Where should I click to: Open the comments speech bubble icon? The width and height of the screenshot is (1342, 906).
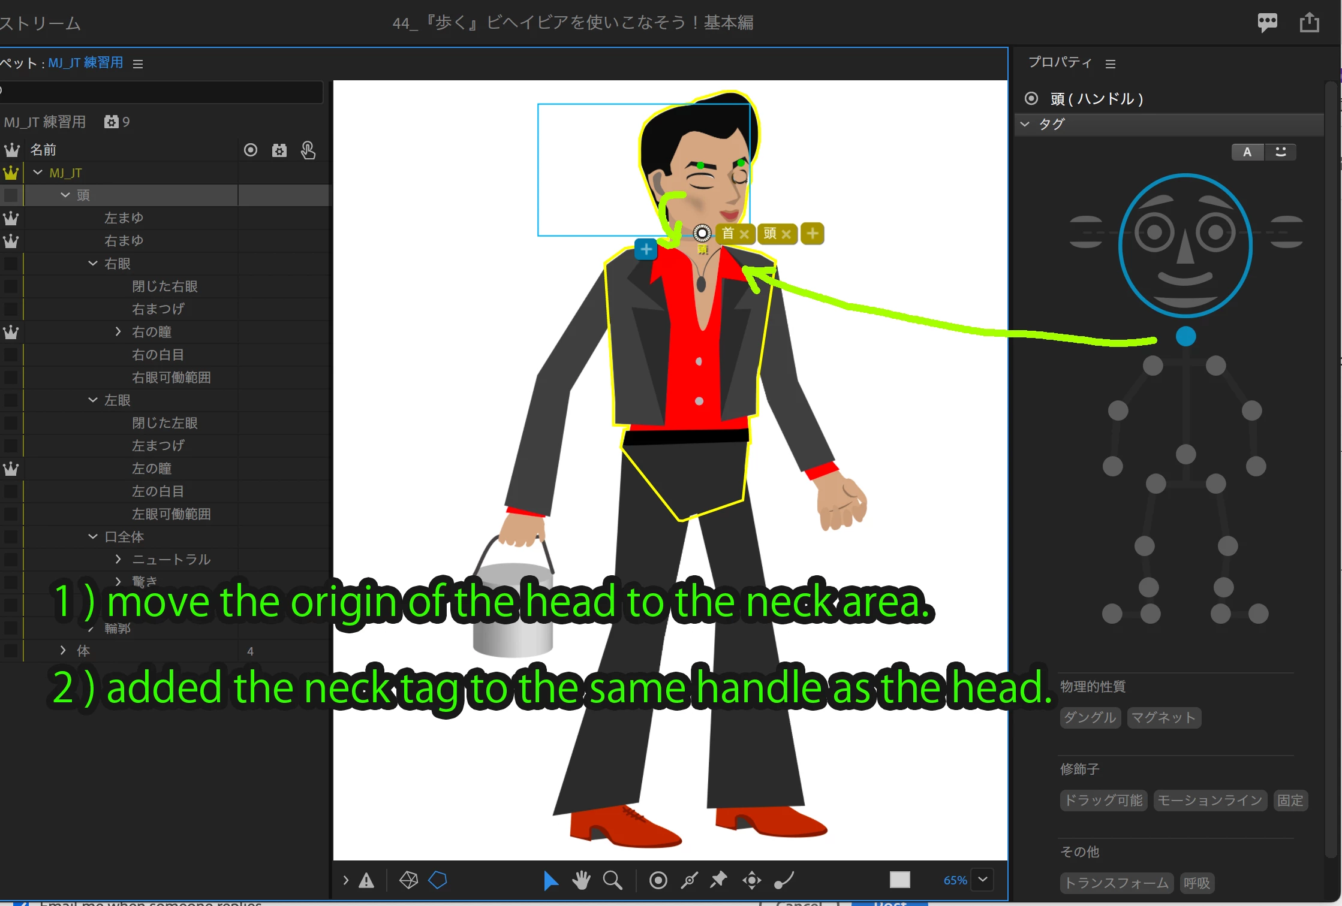click(1267, 23)
